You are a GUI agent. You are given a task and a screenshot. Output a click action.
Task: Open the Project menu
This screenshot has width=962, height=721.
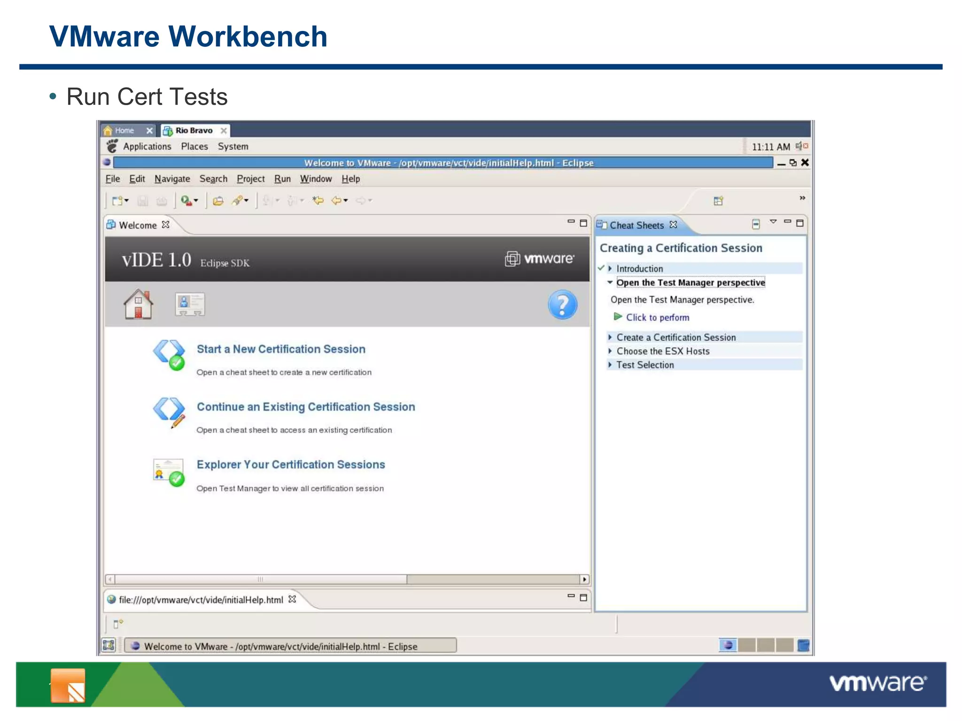tap(251, 179)
